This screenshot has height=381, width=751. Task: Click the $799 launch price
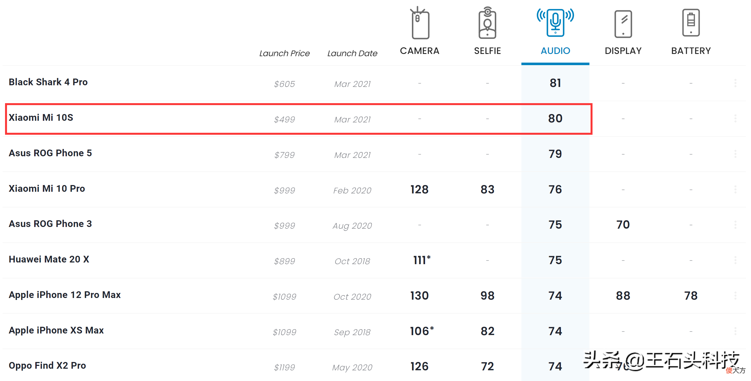coord(284,155)
